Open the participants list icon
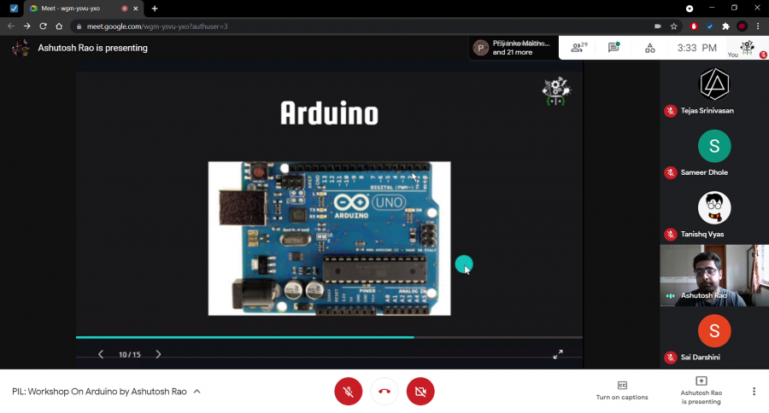The width and height of the screenshot is (769, 413). [579, 48]
